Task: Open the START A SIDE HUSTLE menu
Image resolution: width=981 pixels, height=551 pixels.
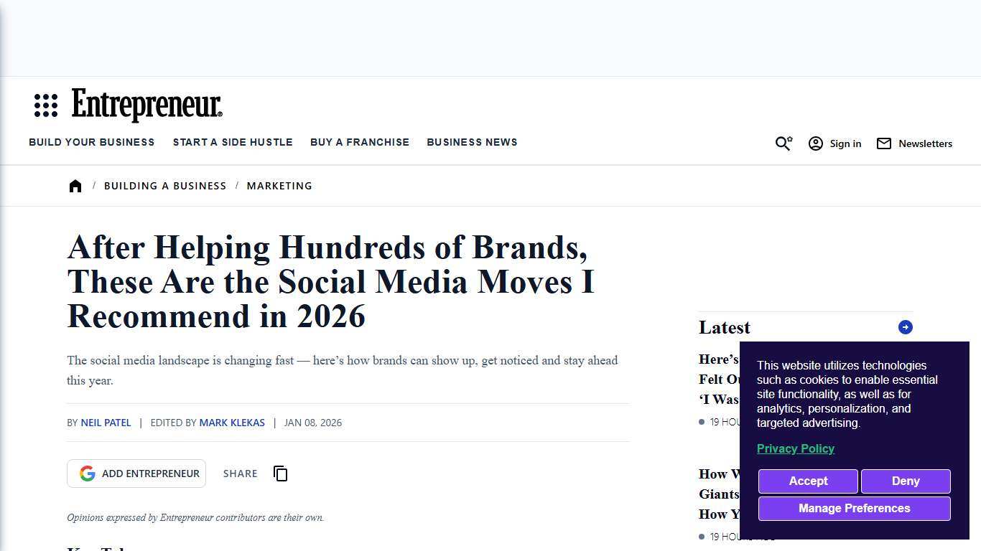Action: pyautogui.click(x=233, y=142)
